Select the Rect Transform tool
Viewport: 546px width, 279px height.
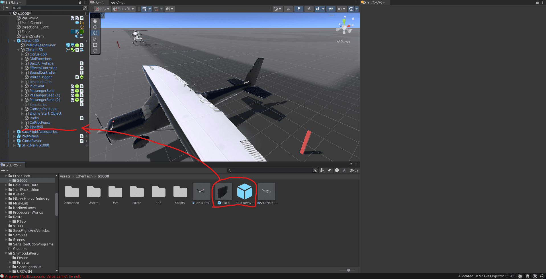[95, 45]
